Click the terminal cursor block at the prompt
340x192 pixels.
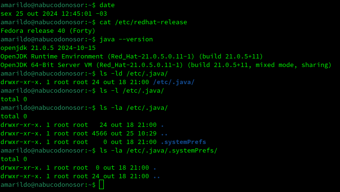click(101, 185)
